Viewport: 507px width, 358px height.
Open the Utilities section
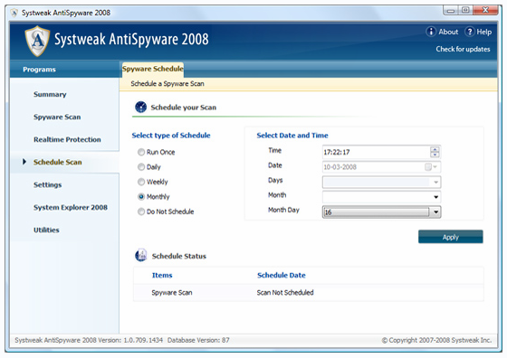coord(46,230)
